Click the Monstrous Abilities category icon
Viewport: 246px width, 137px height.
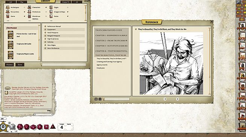pos(29,16)
